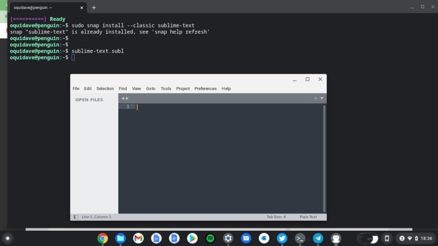The height and width of the screenshot is (246, 438).
Task: Open the penguin Linux app shelf icon
Action: coord(336,238)
